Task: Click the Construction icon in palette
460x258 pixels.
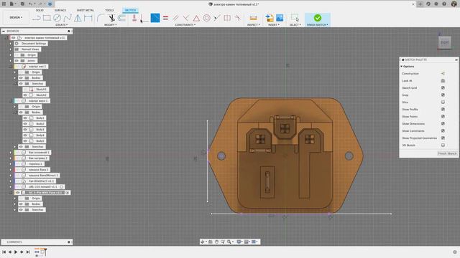Action: 443,74
